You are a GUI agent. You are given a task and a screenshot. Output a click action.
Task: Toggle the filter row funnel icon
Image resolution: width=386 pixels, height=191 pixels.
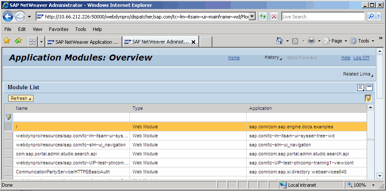[x=368, y=98]
